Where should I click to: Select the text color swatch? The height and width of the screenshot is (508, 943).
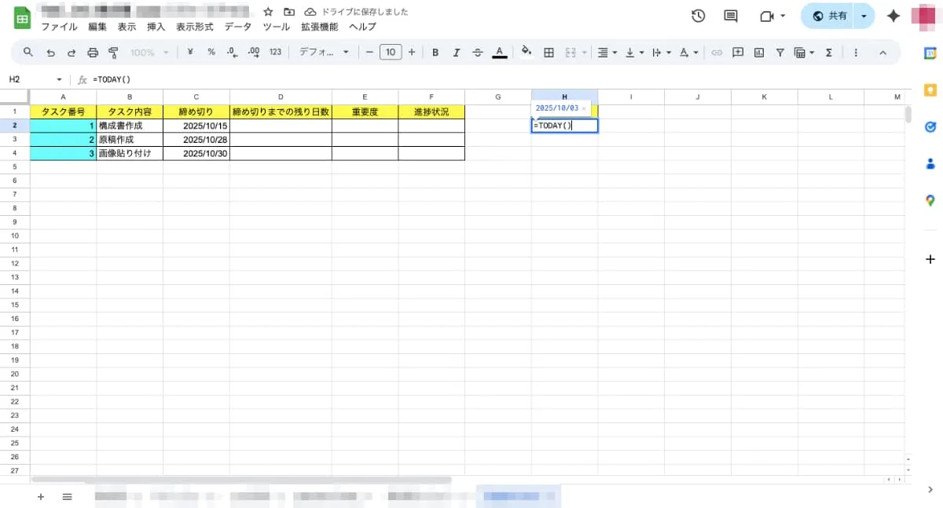coord(499,53)
